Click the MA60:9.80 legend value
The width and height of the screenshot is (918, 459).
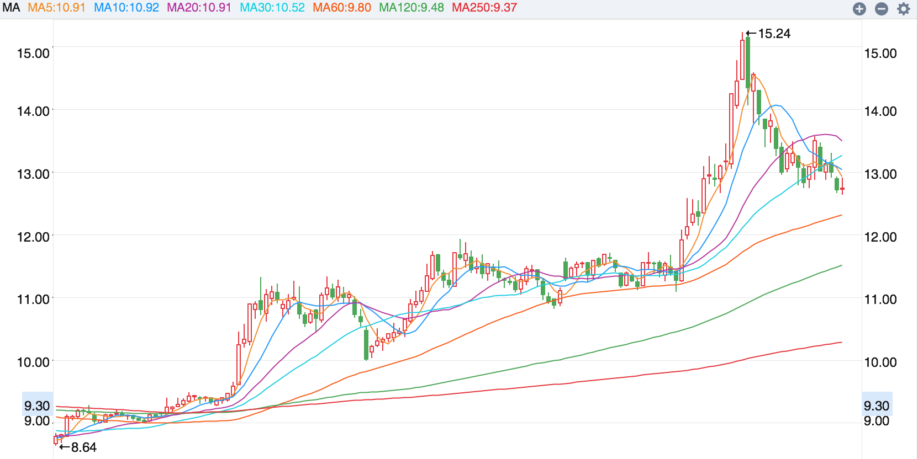(x=342, y=8)
